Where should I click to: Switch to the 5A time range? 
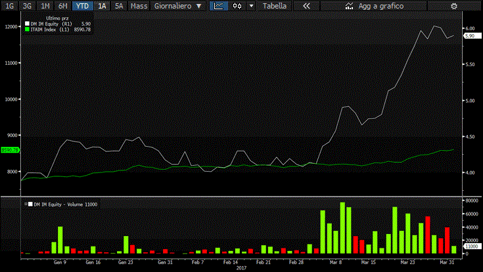click(118, 6)
